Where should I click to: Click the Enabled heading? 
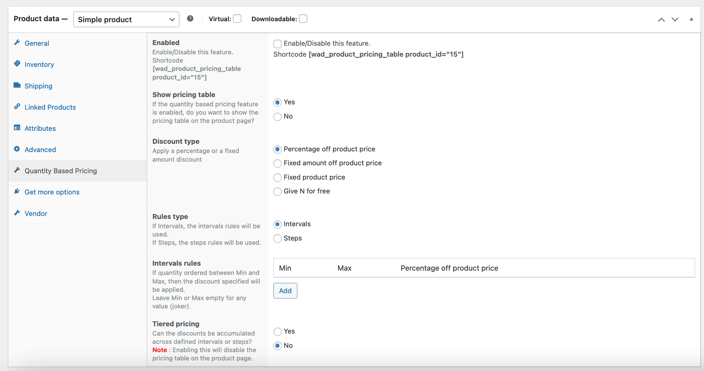[x=166, y=43]
